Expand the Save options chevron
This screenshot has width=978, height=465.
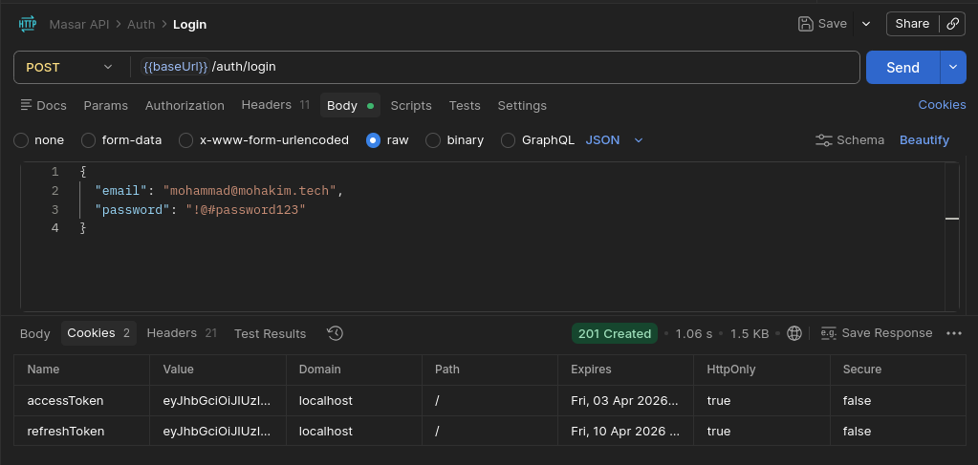[866, 24]
